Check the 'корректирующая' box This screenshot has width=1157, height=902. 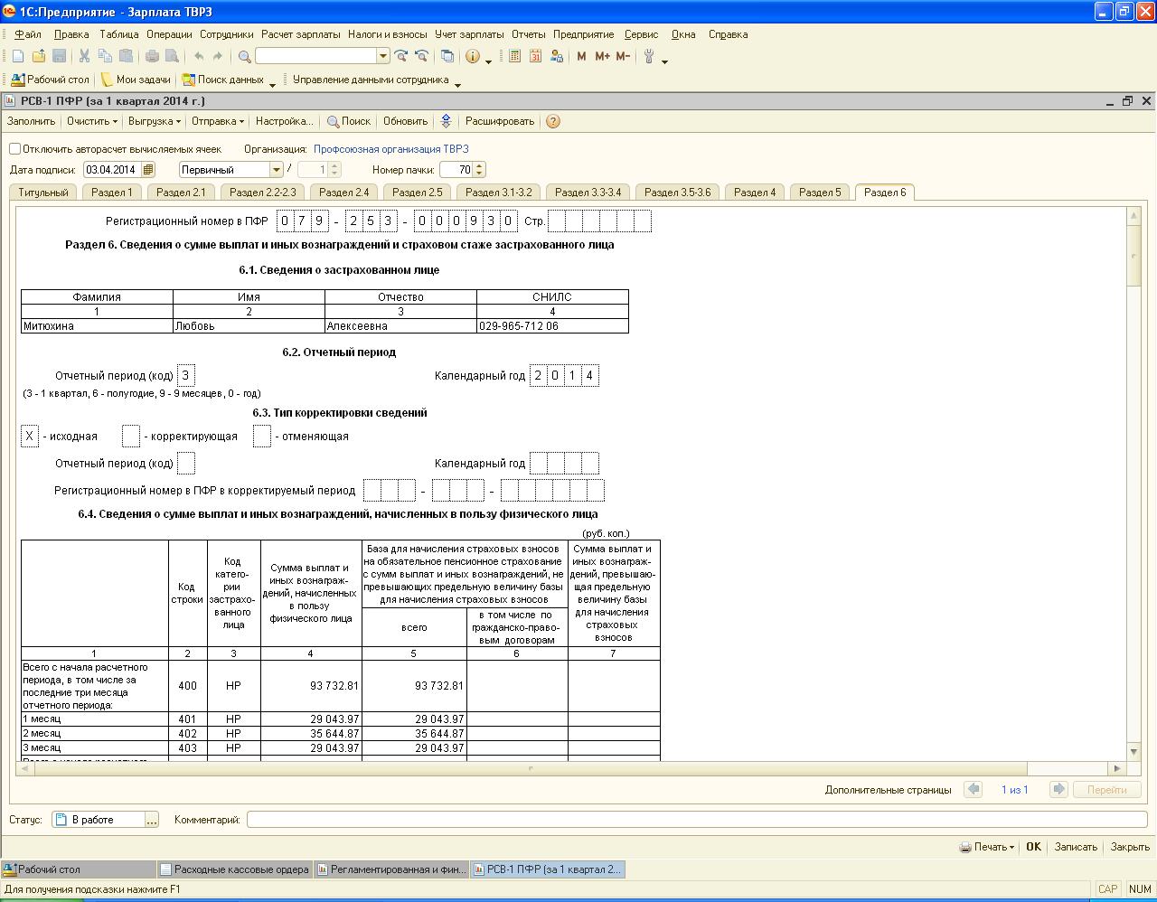(131, 437)
